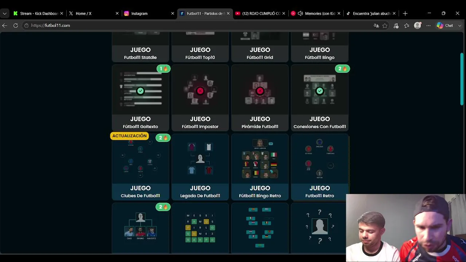The height and width of the screenshot is (262, 466).
Task: Add this page to favorites star
Action: click(385, 25)
